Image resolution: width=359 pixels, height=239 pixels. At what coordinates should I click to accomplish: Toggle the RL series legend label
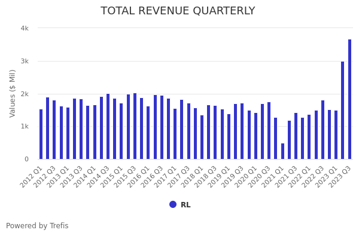coord(185,205)
